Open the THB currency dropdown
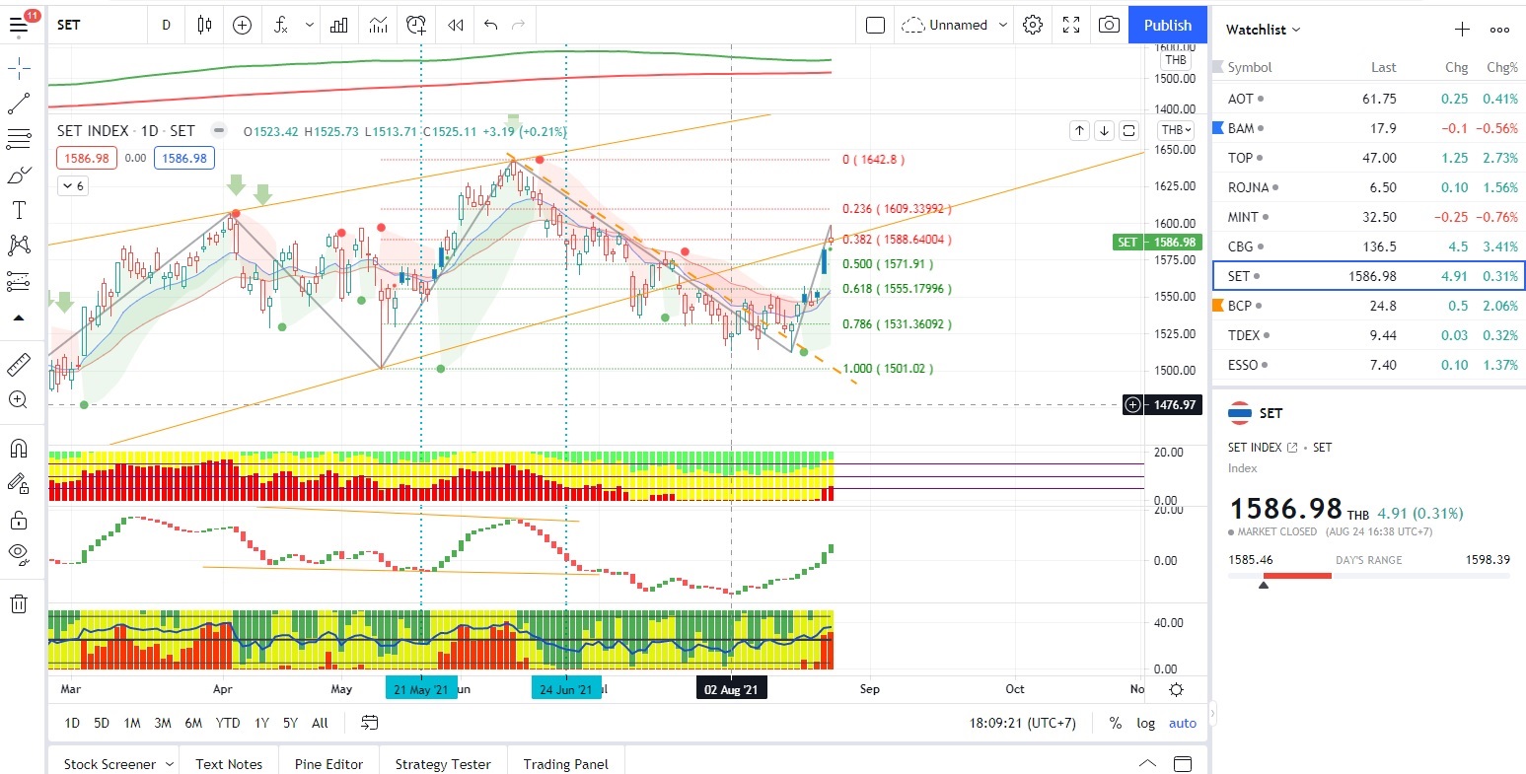 (x=1176, y=130)
